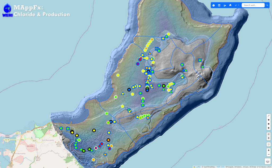Open the data table view icon
The image size is (272, 168).
pyautogui.click(x=219, y=5)
